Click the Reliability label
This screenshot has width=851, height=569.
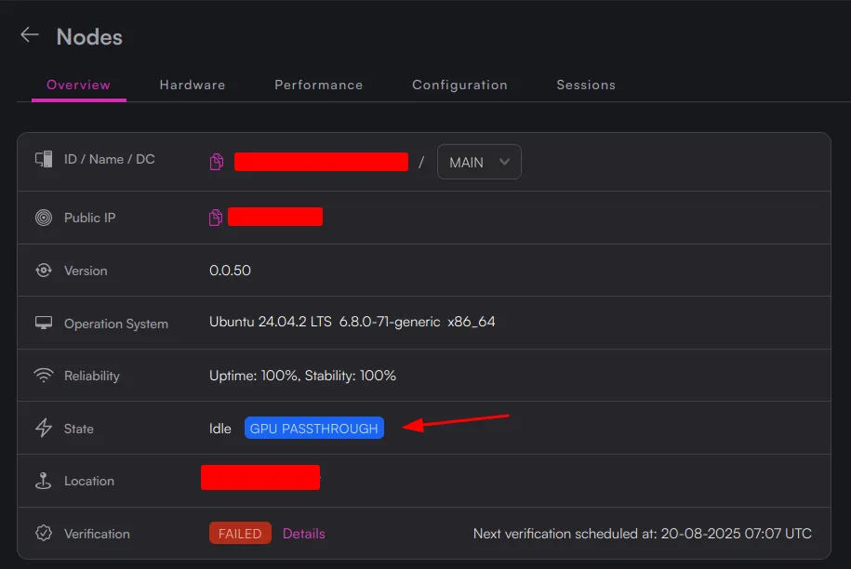click(x=92, y=376)
